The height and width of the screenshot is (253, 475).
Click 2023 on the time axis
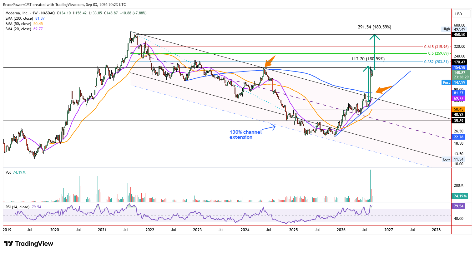[x=197, y=230]
